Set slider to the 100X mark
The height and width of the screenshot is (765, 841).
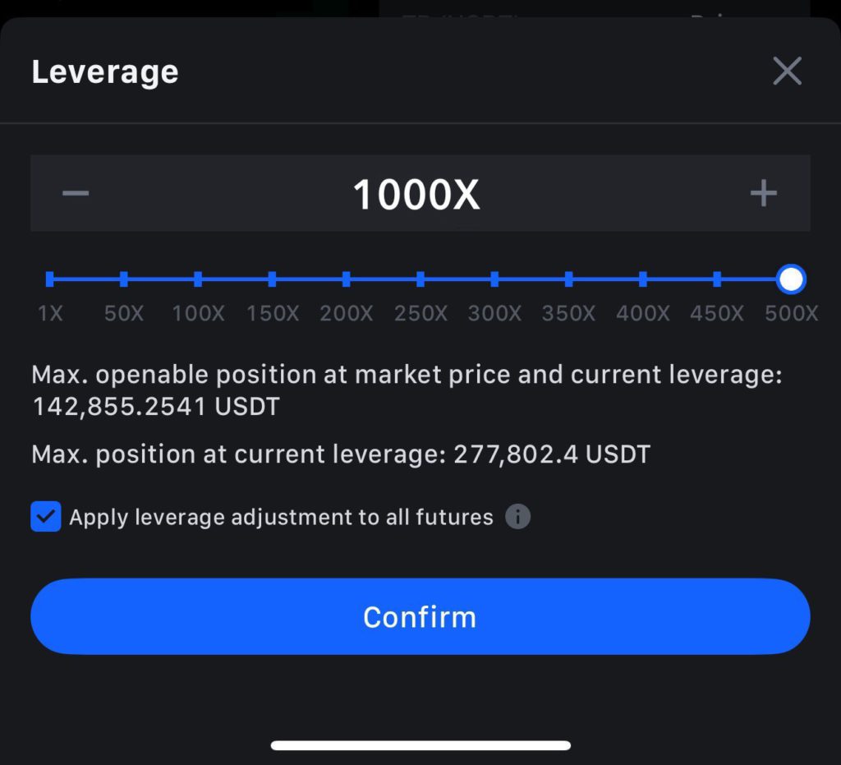(x=198, y=279)
